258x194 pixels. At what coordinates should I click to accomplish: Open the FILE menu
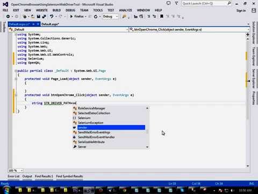click(5, 10)
